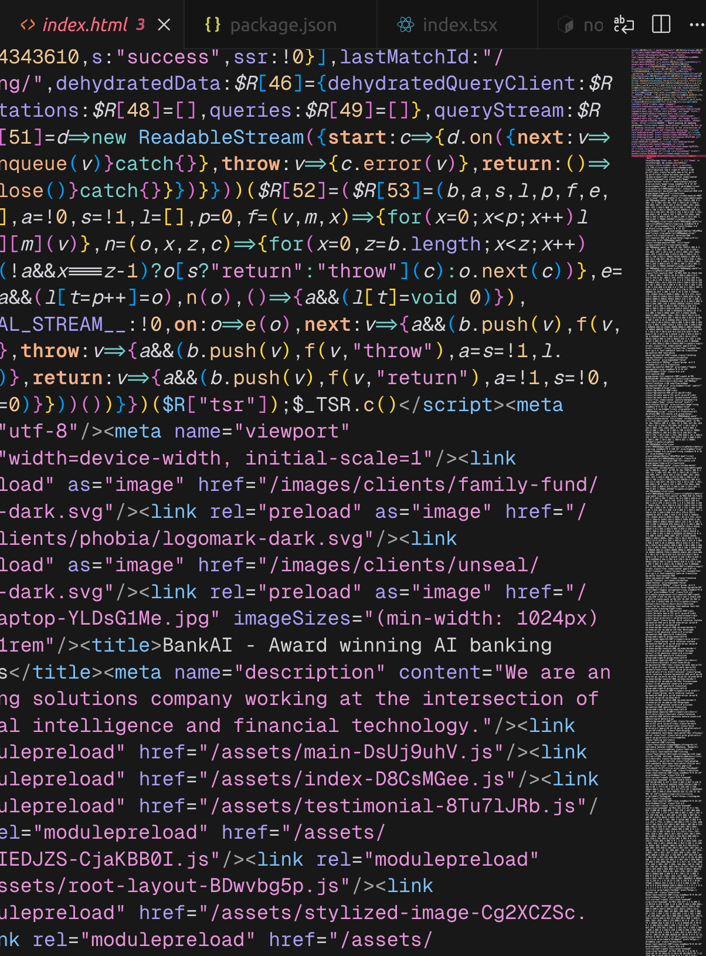Place cursor on "dehydratedData"

coord(138,83)
